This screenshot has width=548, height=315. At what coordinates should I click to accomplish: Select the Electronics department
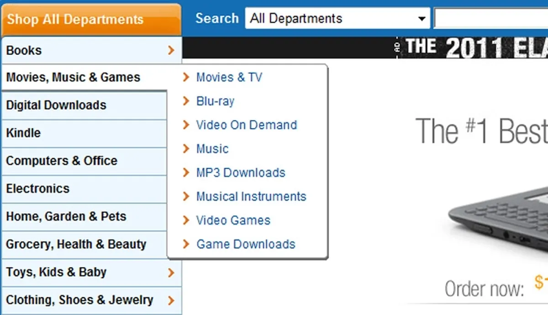pos(84,189)
